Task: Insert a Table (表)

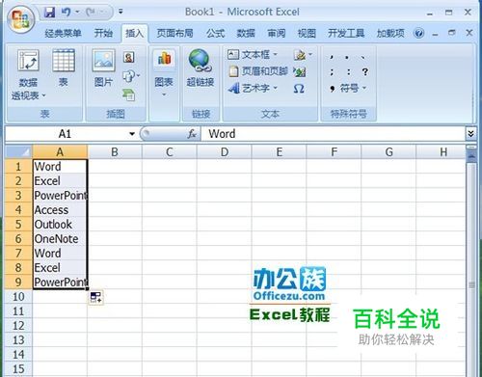Action: click(64, 68)
